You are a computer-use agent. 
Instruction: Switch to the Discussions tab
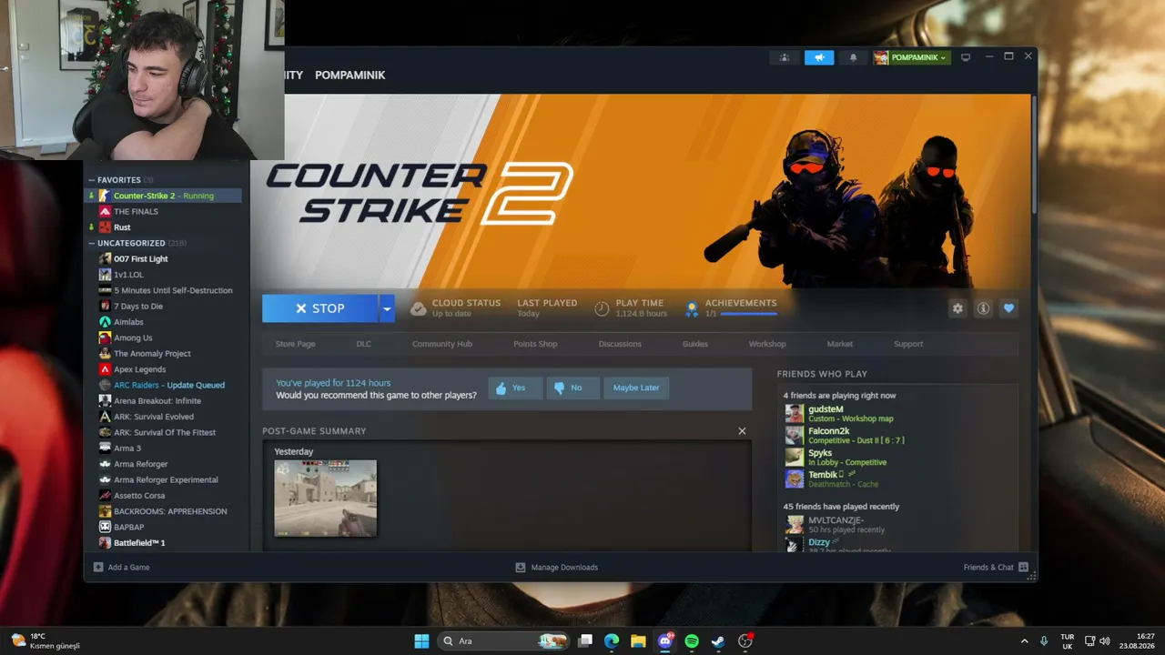(x=620, y=344)
